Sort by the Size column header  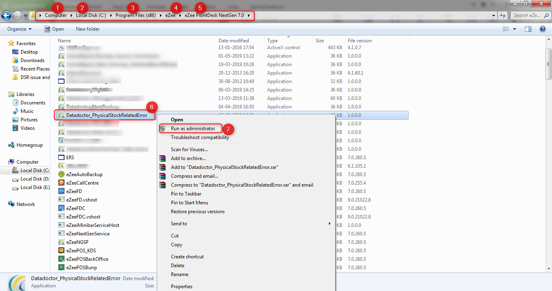click(320, 41)
